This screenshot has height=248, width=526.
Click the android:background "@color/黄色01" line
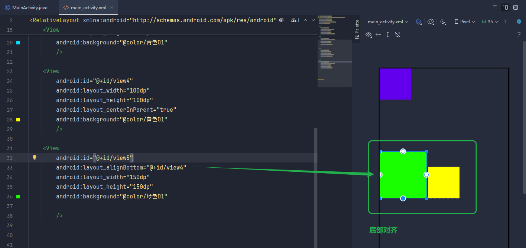(x=112, y=119)
